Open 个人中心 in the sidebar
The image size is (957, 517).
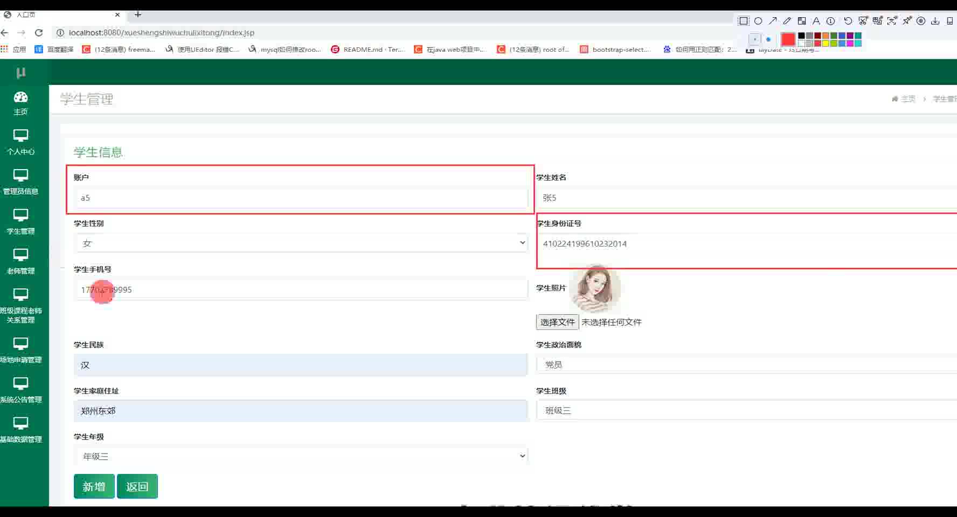coord(20,143)
